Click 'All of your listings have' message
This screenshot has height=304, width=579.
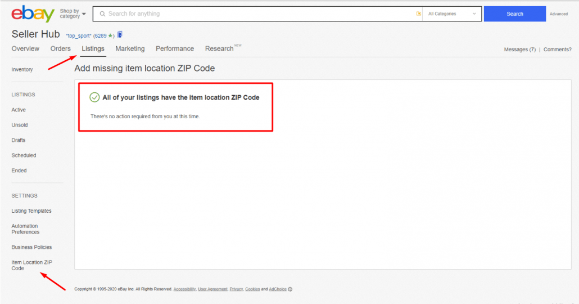(181, 97)
